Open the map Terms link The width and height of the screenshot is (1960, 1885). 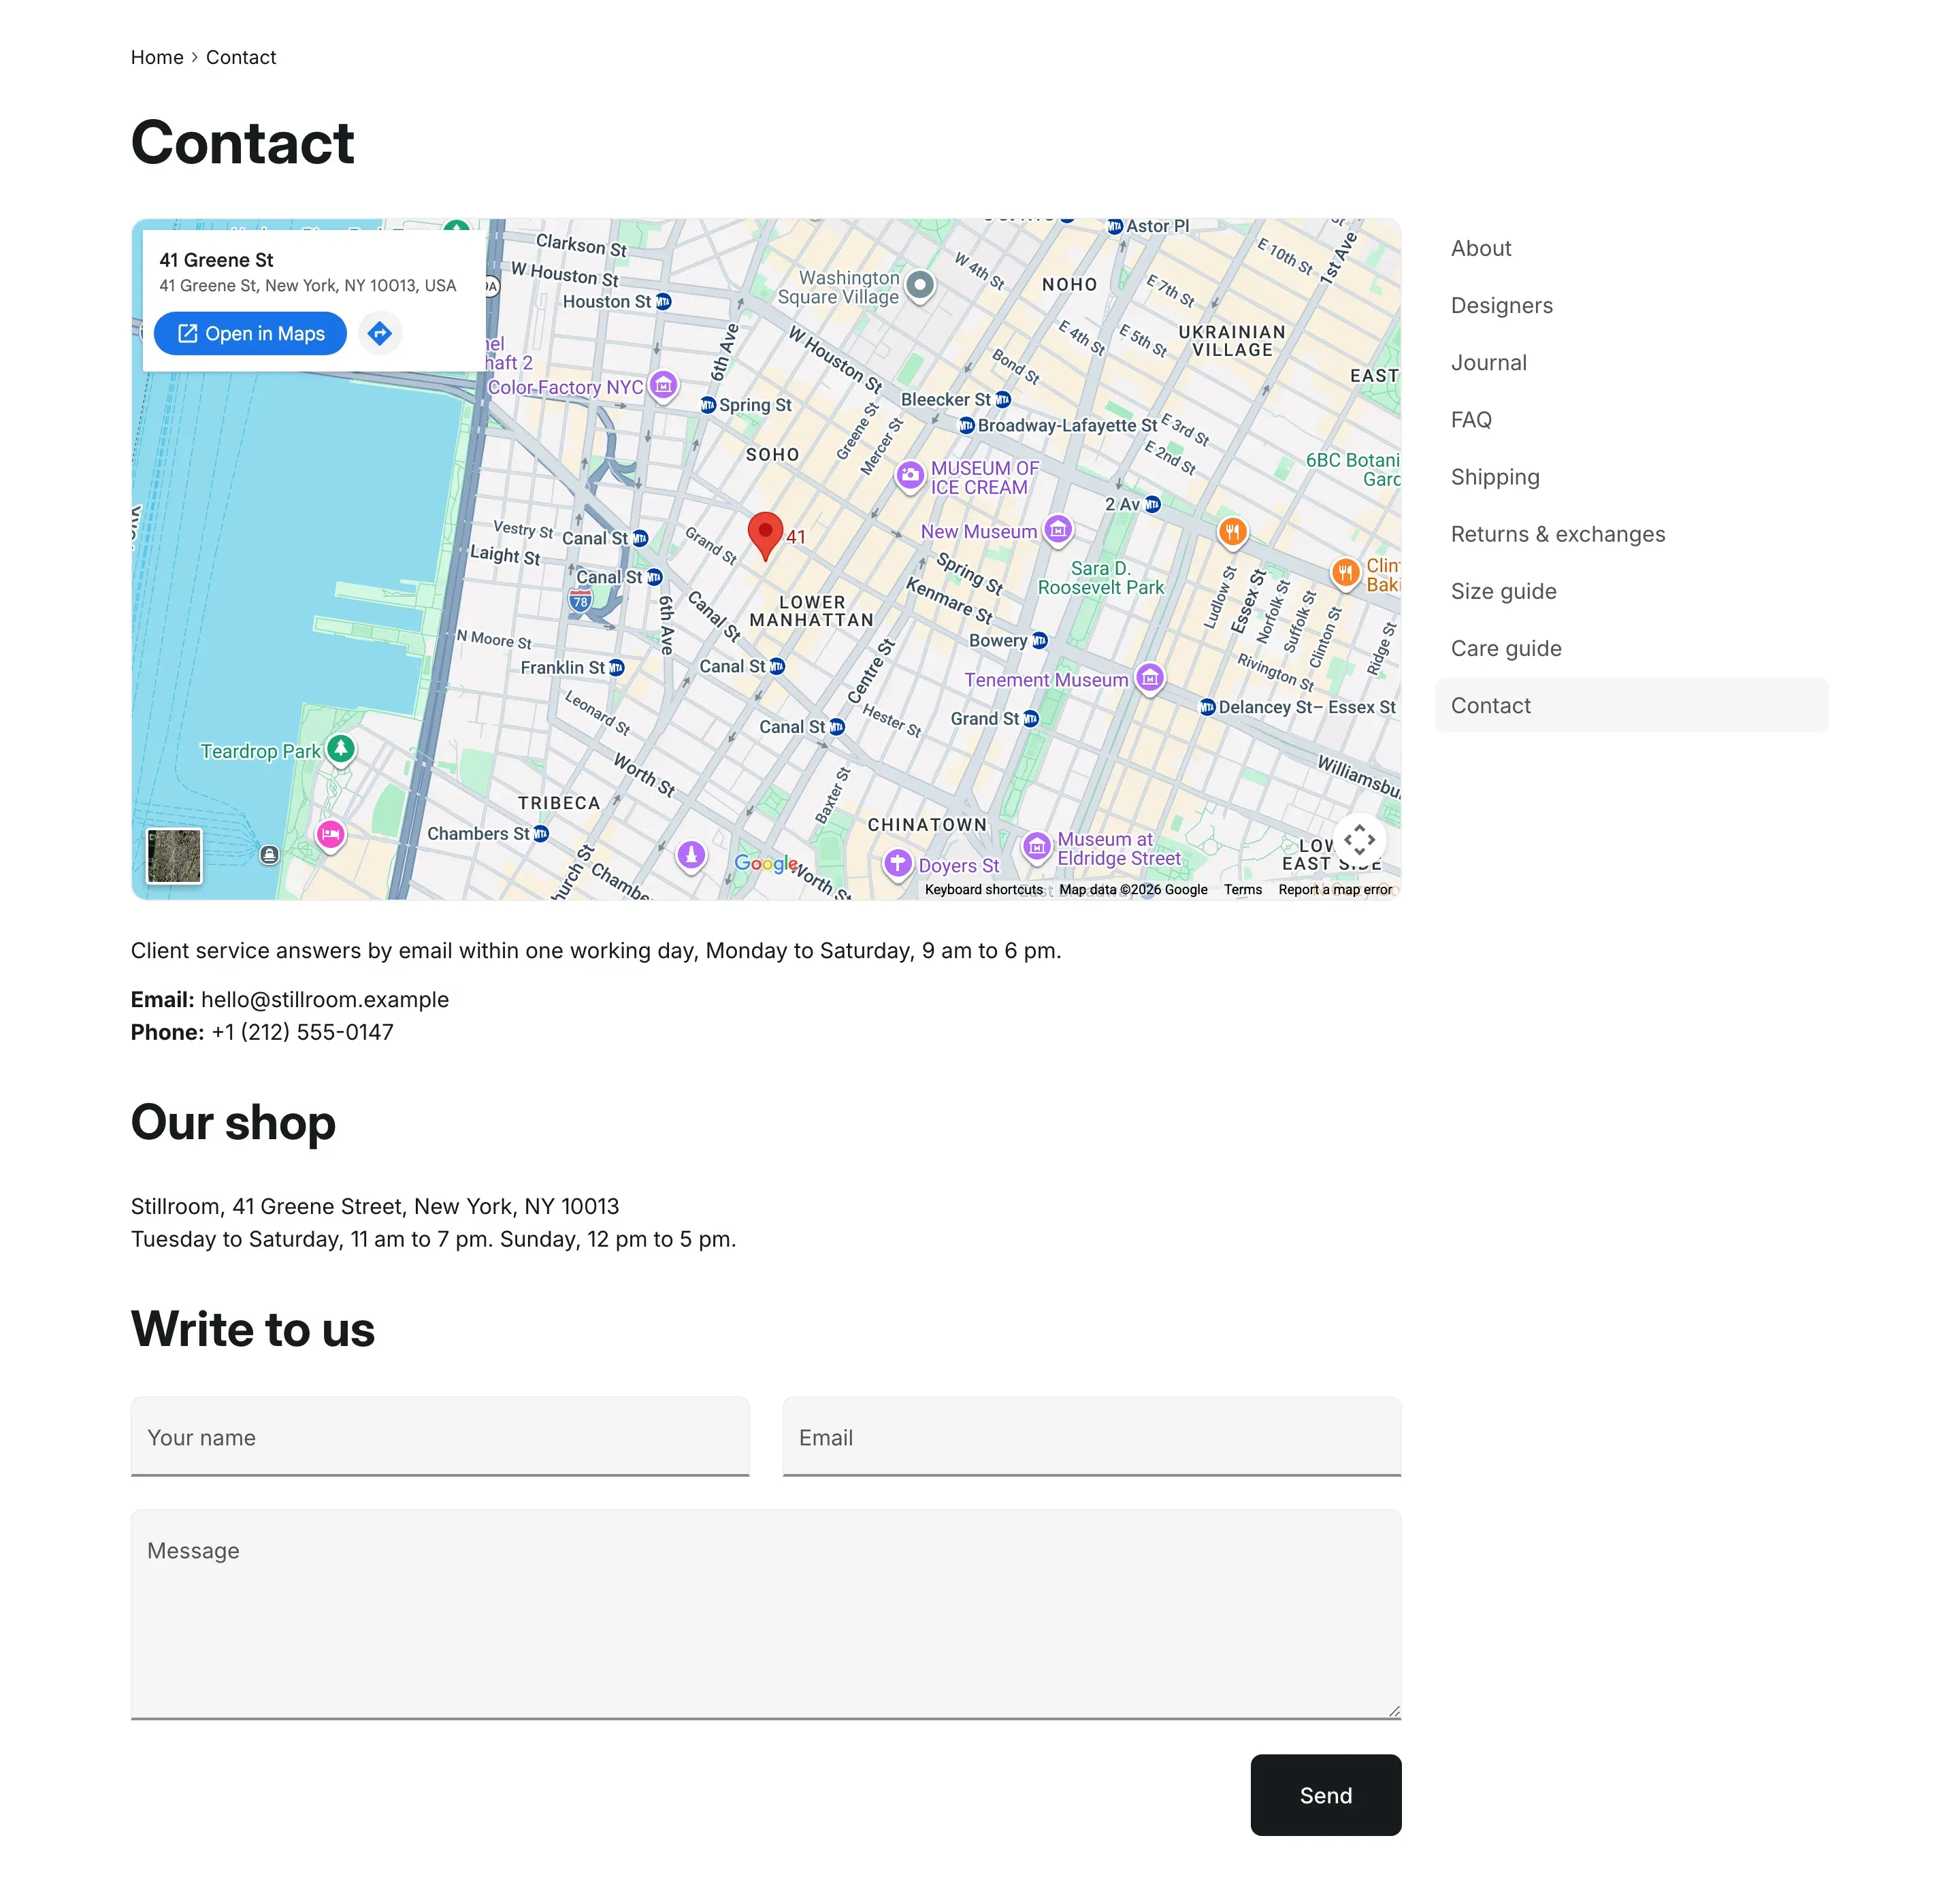(x=1242, y=889)
